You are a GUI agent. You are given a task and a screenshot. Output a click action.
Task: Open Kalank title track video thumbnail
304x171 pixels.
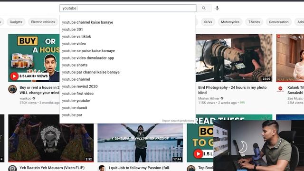tap(290, 58)
